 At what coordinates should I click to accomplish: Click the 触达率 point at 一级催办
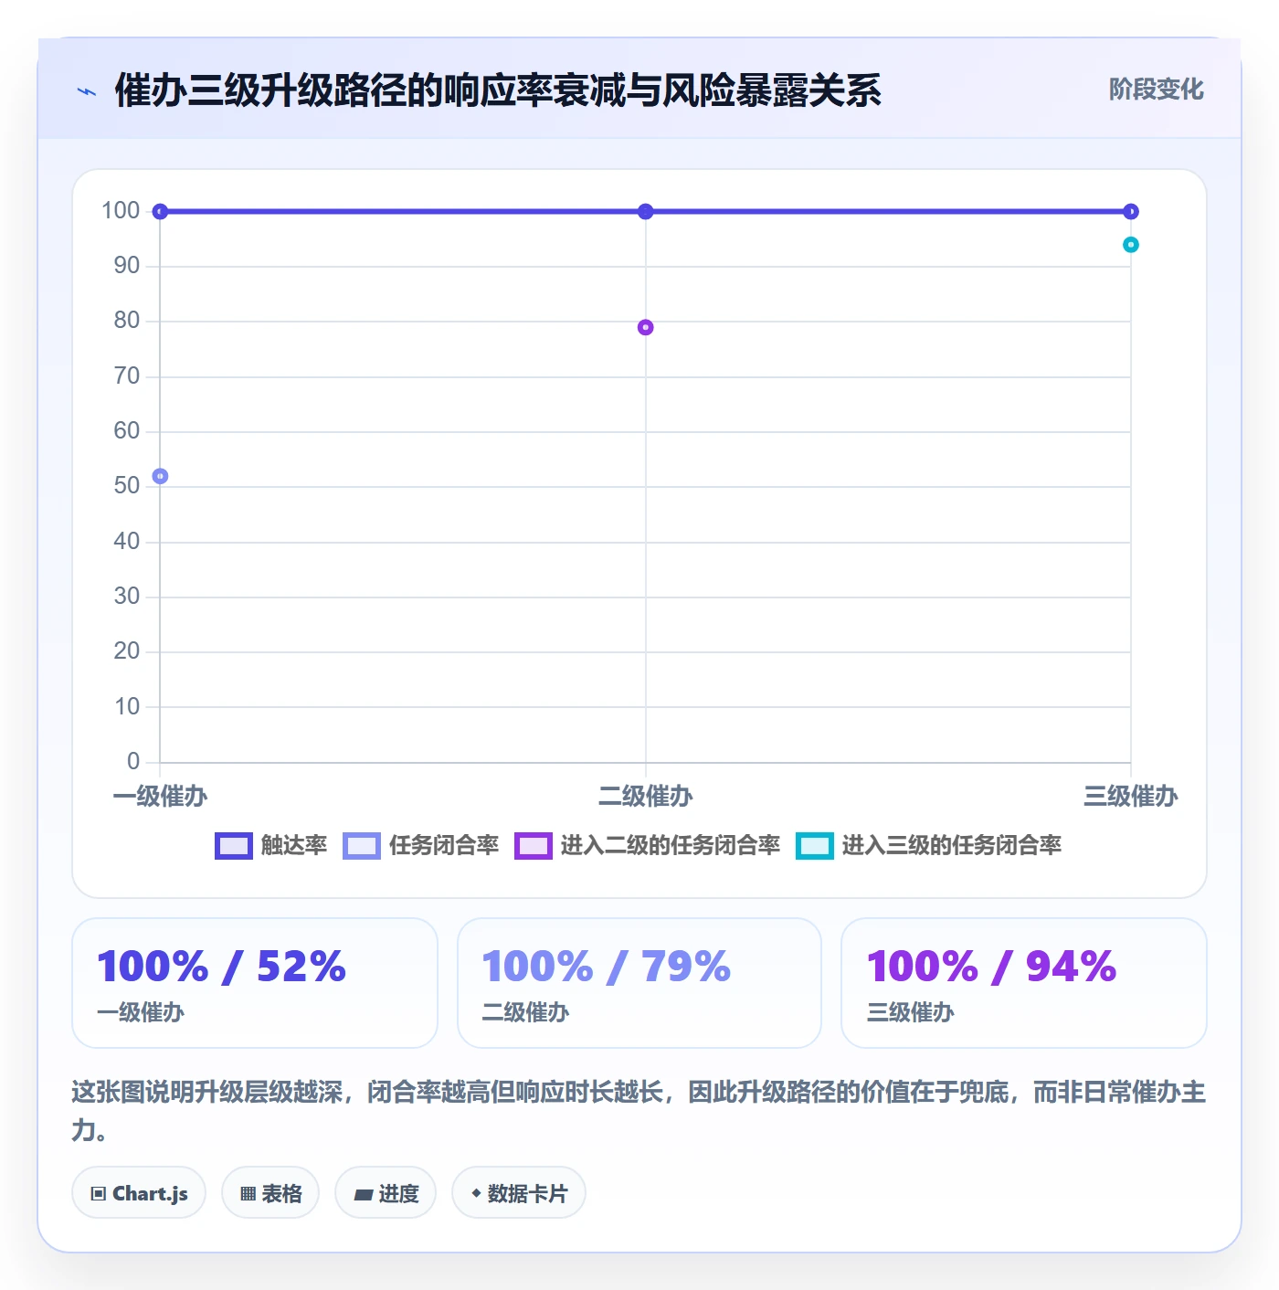[x=160, y=212]
